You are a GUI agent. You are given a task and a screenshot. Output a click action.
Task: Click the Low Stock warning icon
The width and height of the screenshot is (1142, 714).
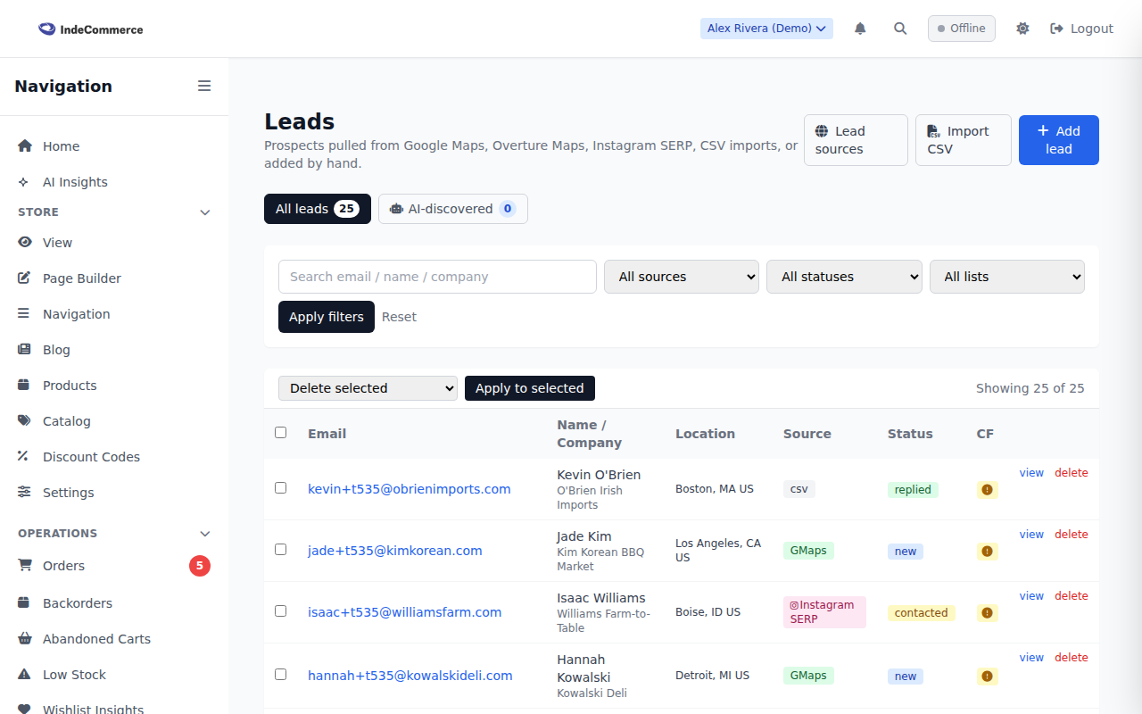(25, 674)
